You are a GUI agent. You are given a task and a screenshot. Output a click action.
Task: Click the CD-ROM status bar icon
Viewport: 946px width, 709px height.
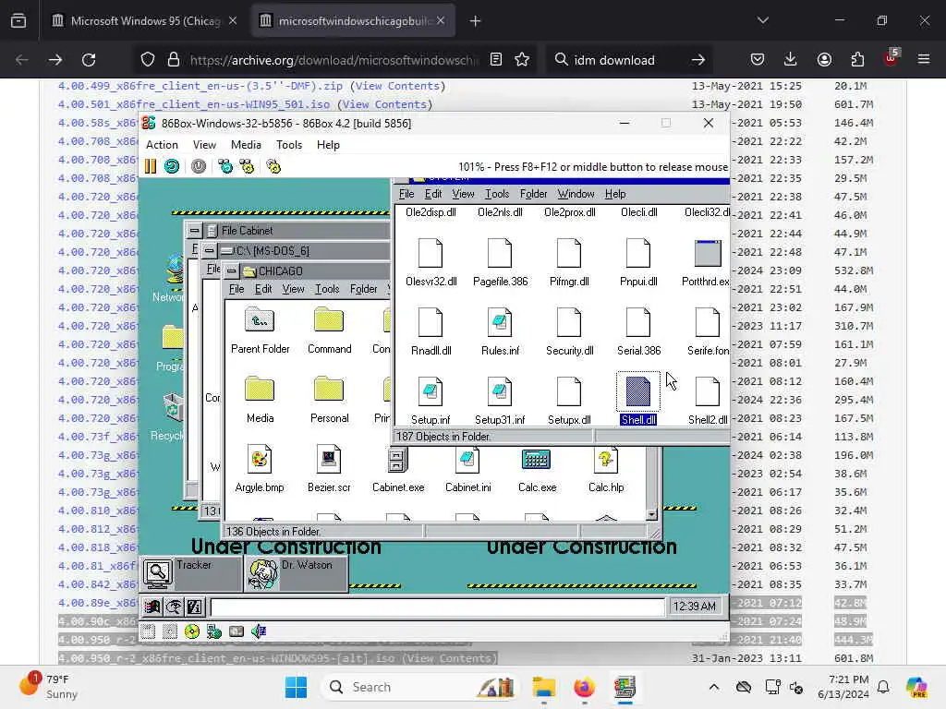(x=192, y=631)
